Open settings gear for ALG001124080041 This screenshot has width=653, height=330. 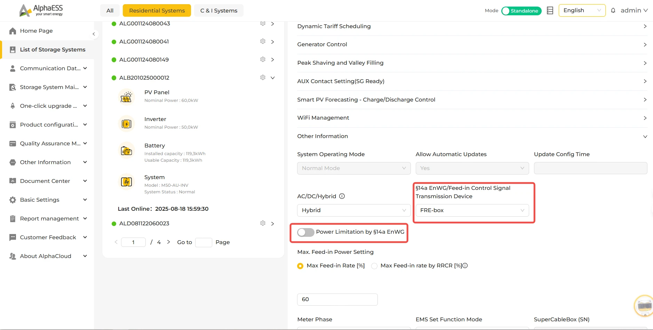(x=263, y=41)
